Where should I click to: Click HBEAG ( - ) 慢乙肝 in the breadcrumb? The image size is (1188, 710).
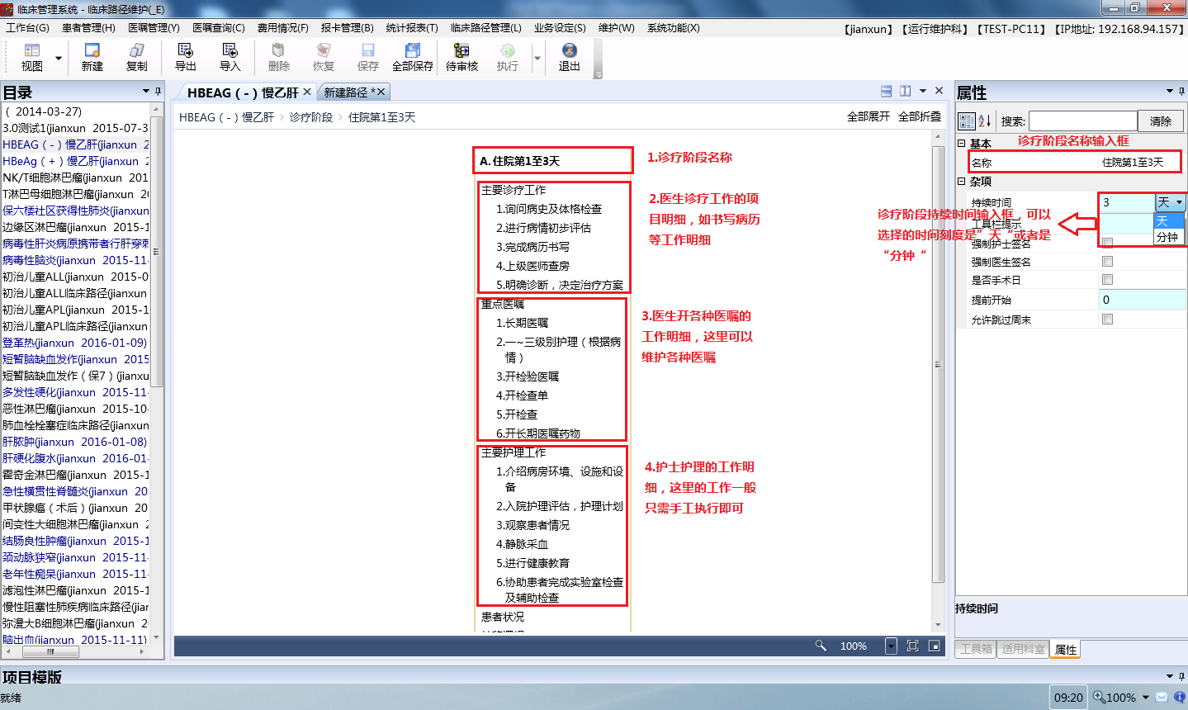point(226,117)
